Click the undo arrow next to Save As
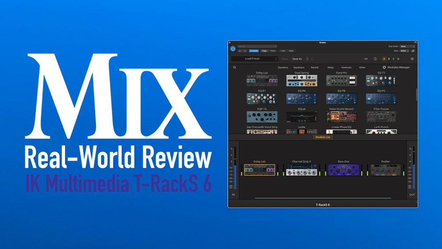 tap(307, 59)
